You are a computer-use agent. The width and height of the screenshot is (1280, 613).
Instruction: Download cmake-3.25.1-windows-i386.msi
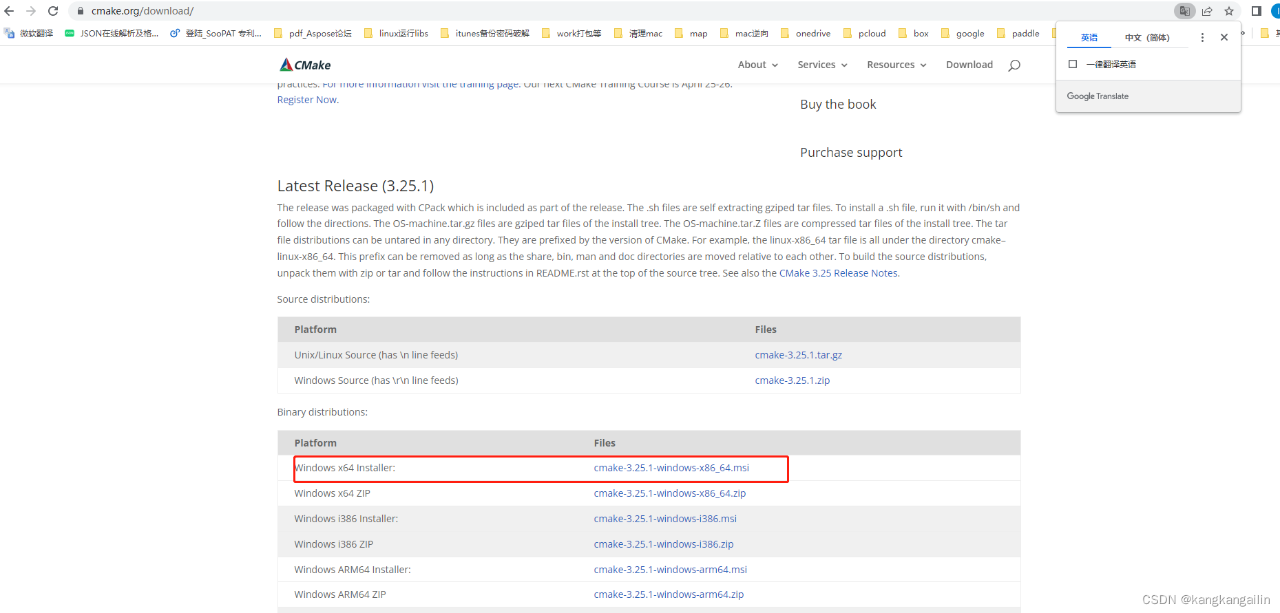[x=665, y=519]
